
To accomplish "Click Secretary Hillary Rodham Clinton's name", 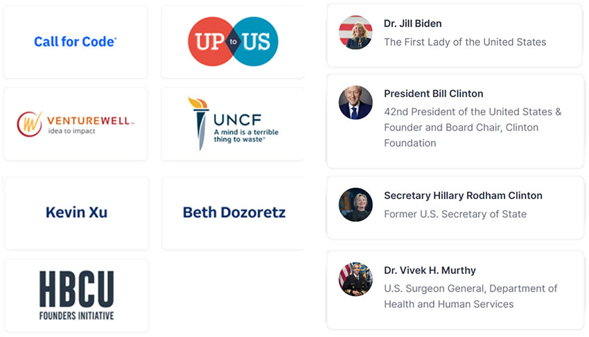I will click(463, 196).
